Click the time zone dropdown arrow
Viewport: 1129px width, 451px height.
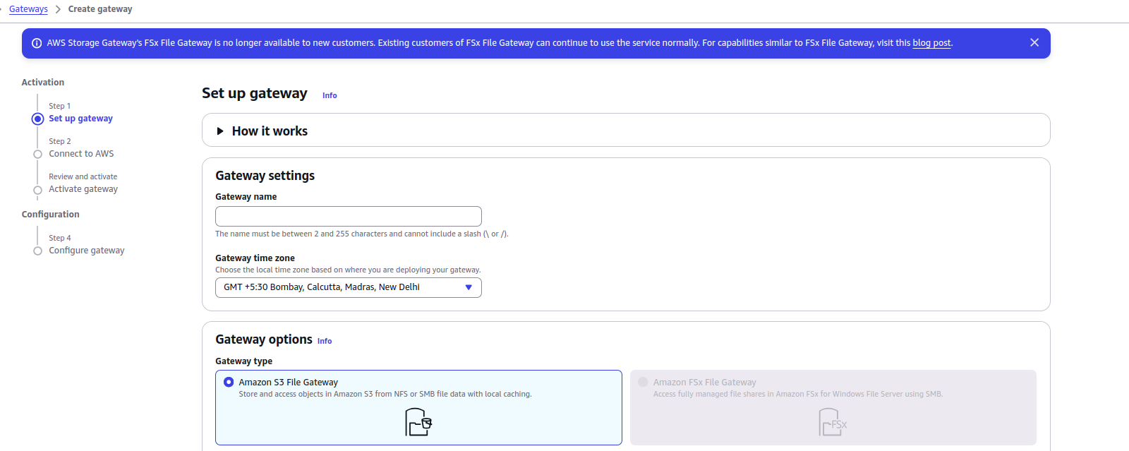click(x=469, y=287)
